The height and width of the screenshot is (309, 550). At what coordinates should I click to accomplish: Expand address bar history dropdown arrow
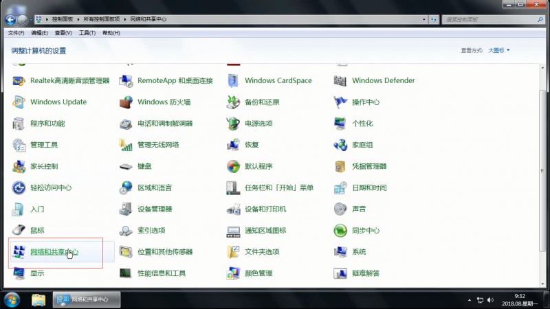424,20
